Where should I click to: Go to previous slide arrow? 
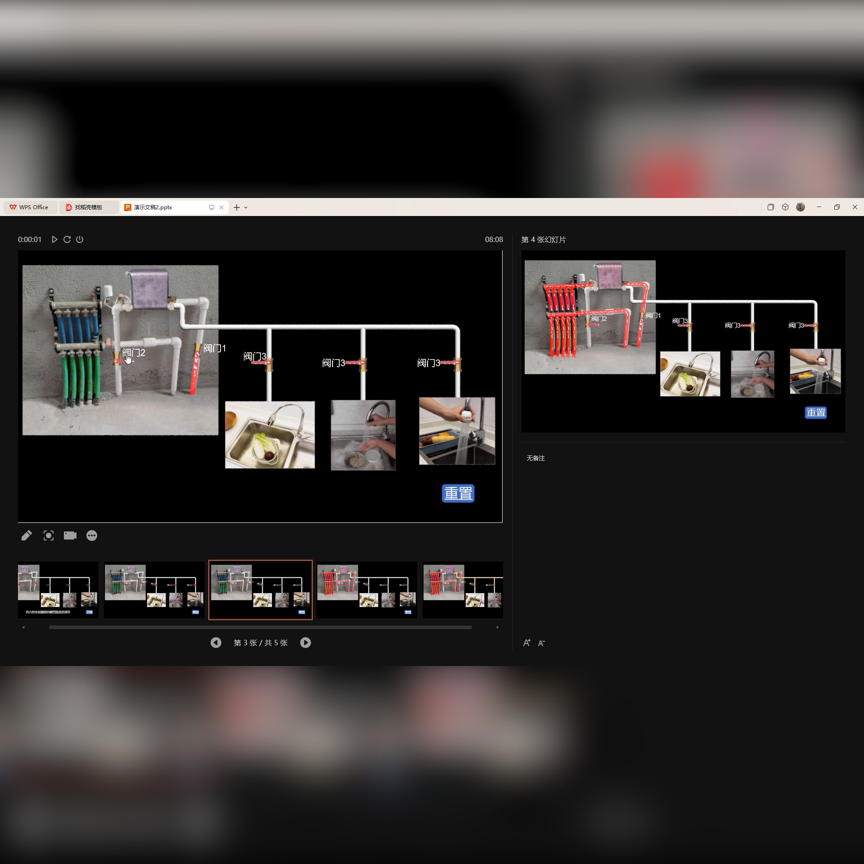(x=216, y=643)
